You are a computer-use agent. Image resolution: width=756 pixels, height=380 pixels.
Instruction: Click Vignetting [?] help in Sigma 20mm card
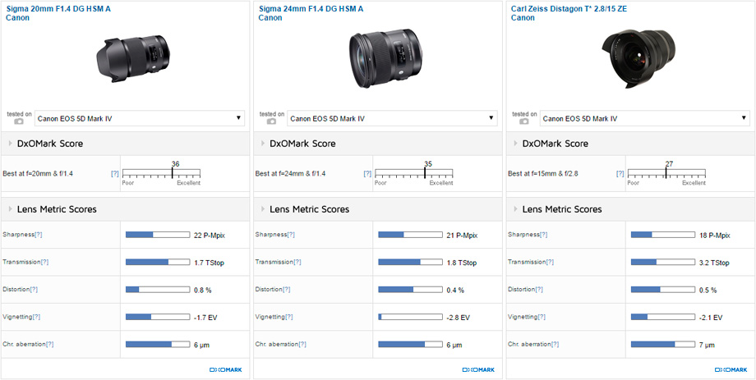click(36, 317)
